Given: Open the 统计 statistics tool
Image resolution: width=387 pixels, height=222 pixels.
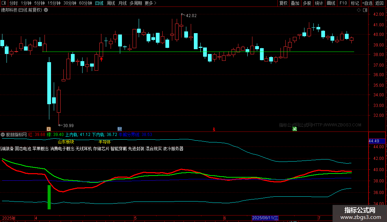Looking at the screenshot, I should point(319,3).
